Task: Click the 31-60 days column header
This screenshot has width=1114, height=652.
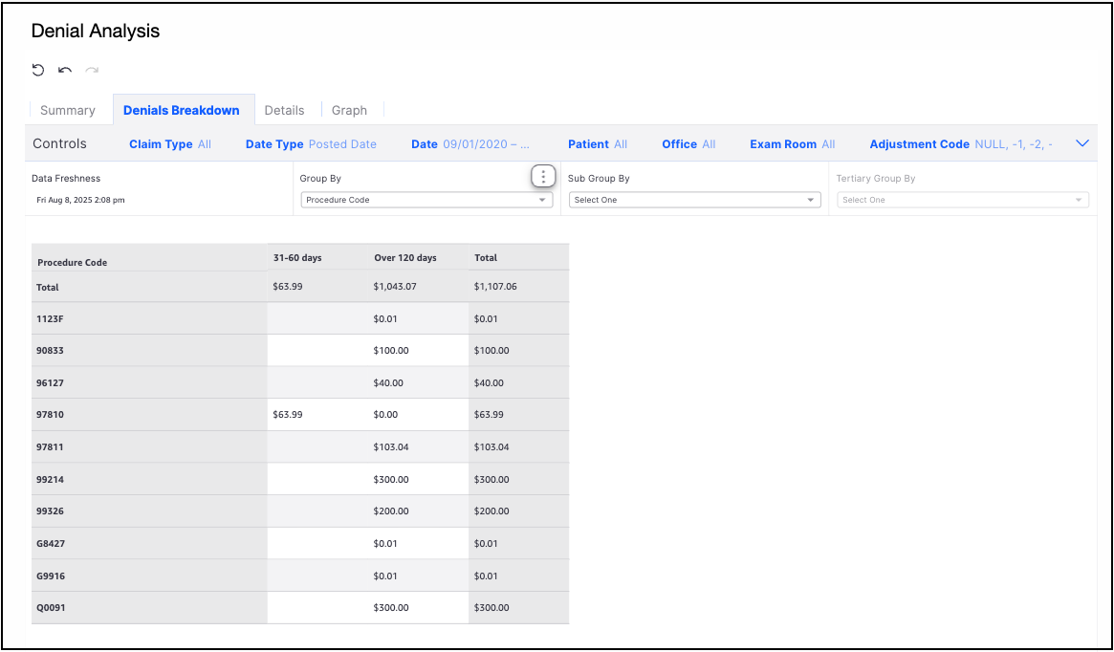Action: coord(297,258)
